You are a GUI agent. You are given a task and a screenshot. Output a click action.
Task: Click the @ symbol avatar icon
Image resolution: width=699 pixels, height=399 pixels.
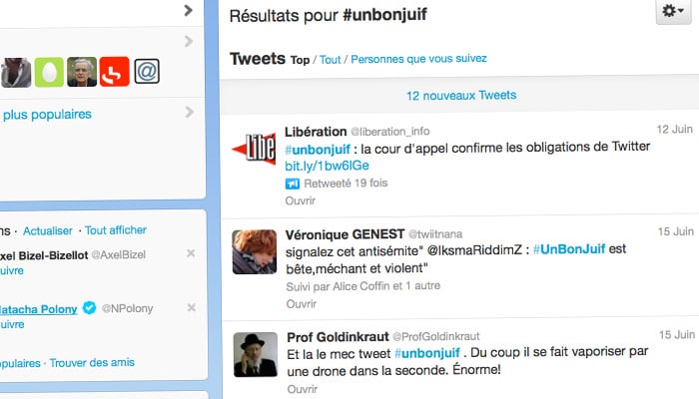147,71
